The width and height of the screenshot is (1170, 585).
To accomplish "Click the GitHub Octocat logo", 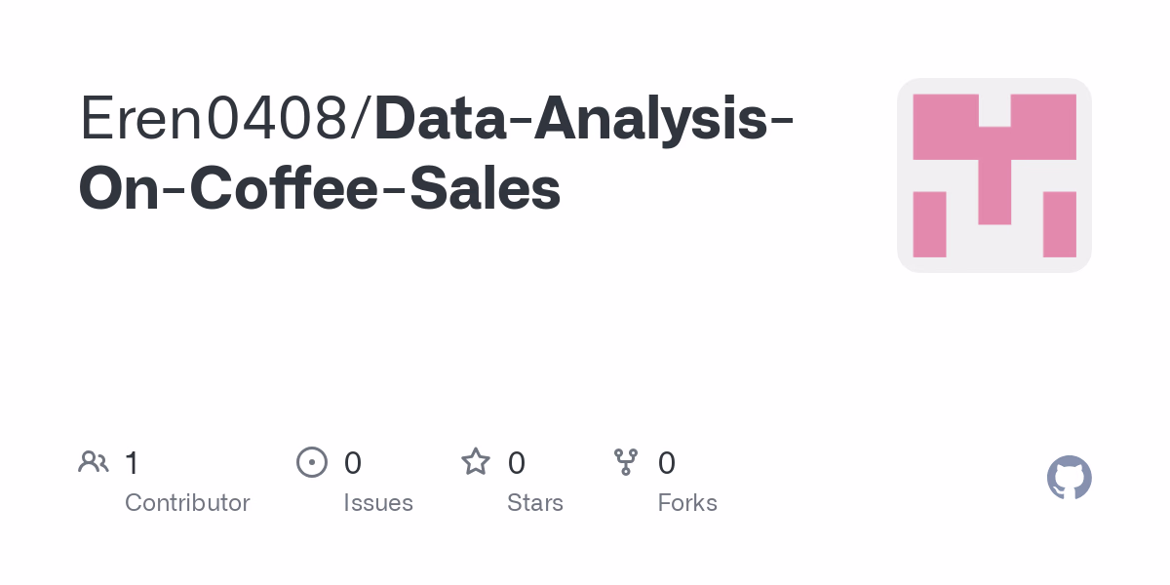I will (x=1069, y=478).
